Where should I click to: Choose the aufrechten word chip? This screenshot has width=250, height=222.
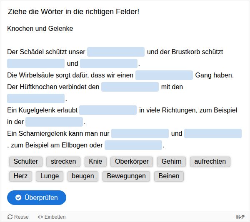point(210,162)
